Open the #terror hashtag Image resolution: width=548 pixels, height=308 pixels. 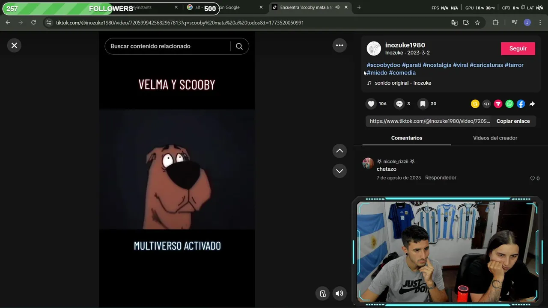click(x=514, y=65)
